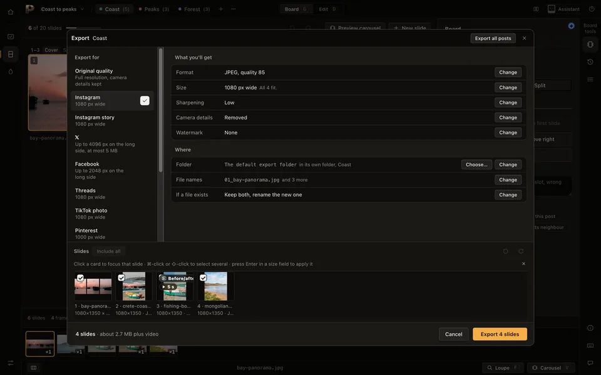
Task: Click the info icon in the lower right rail
Action: [x=590, y=328]
